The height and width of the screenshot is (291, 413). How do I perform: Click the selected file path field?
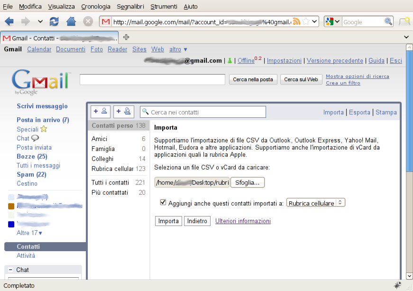(192, 182)
